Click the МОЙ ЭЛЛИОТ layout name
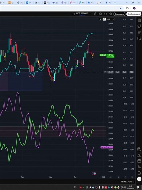 click(82, 14)
